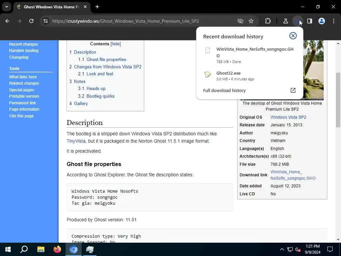Open the Changelog sidebar link
This screenshot has width=341, height=256.
pos(19,57)
